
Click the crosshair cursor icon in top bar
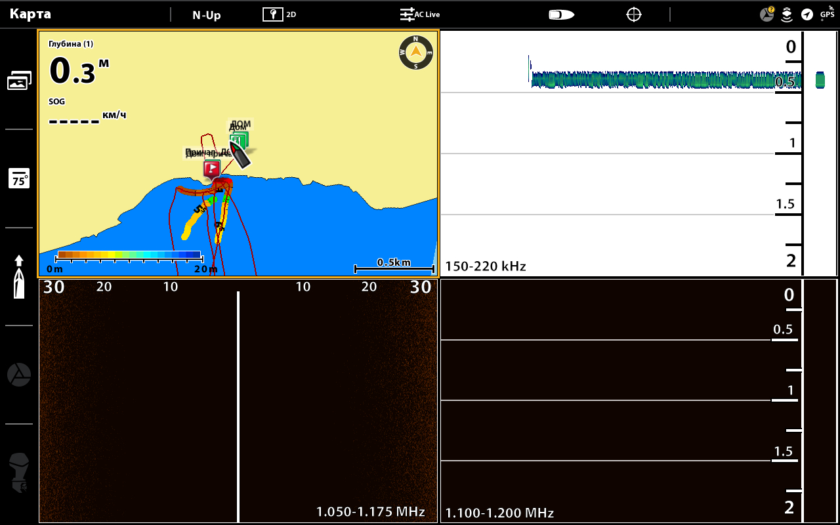(x=633, y=14)
